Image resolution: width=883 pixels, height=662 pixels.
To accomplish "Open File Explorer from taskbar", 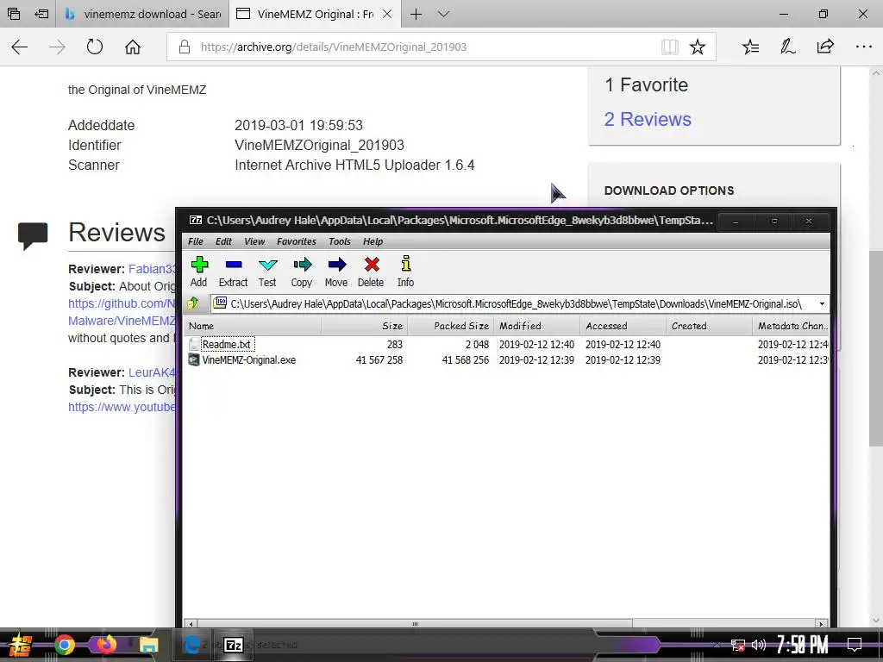I will coord(148,645).
